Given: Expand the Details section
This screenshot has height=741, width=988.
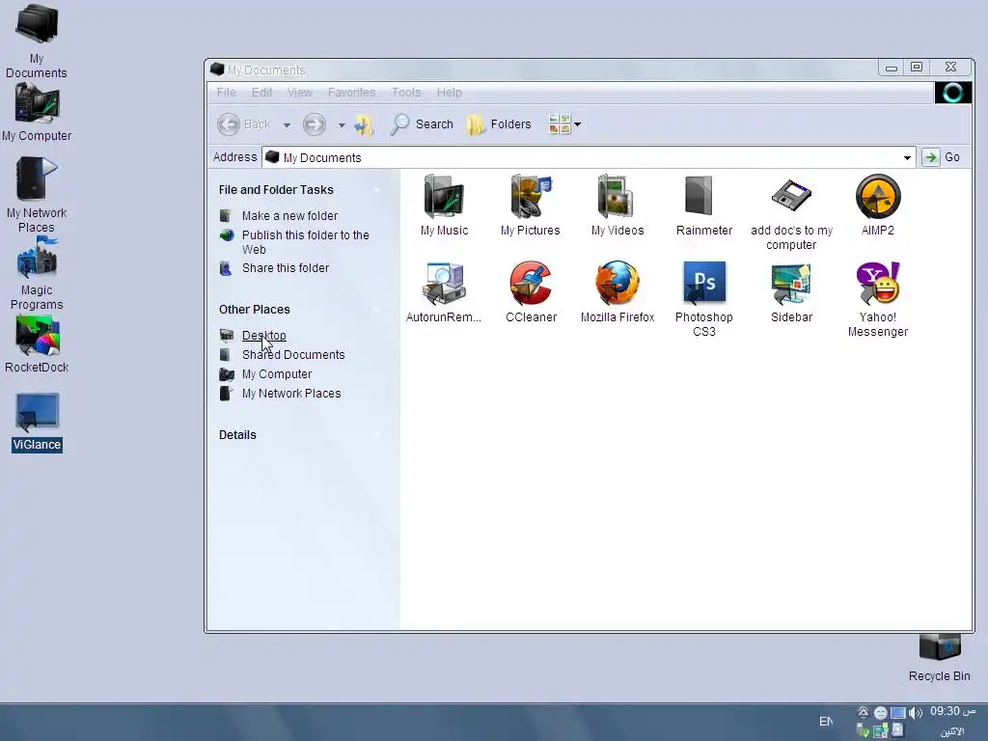Looking at the screenshot, I should [377, 435].
